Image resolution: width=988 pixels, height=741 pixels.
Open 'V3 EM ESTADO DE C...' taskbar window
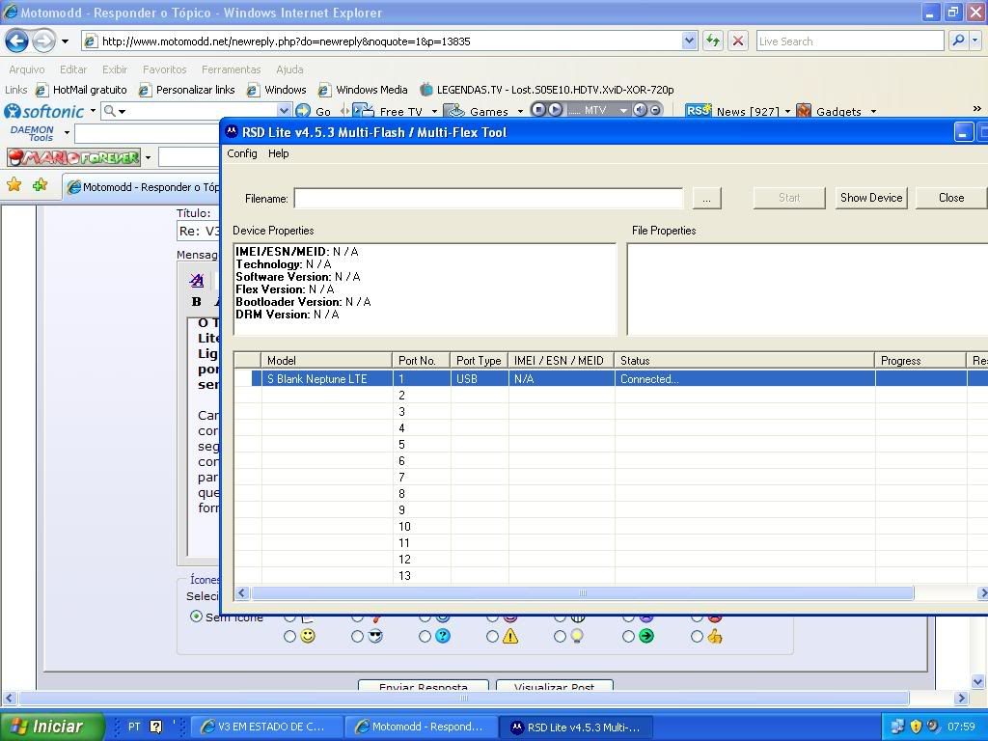(x=267, y=727)
